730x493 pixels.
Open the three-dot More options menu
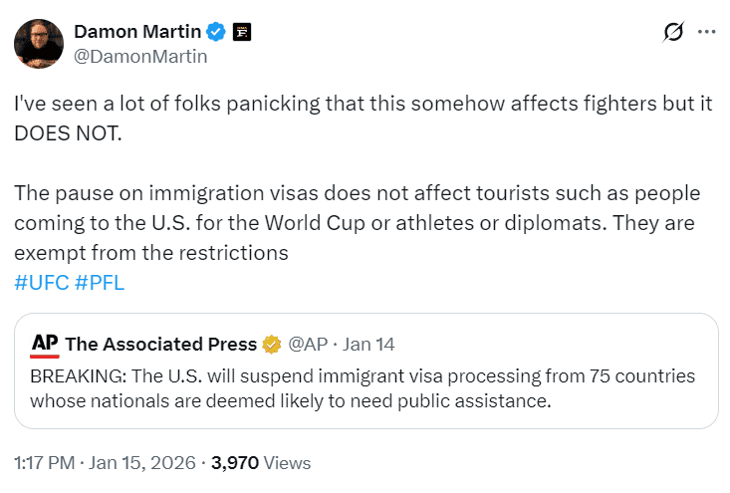[x=707, y=32]
